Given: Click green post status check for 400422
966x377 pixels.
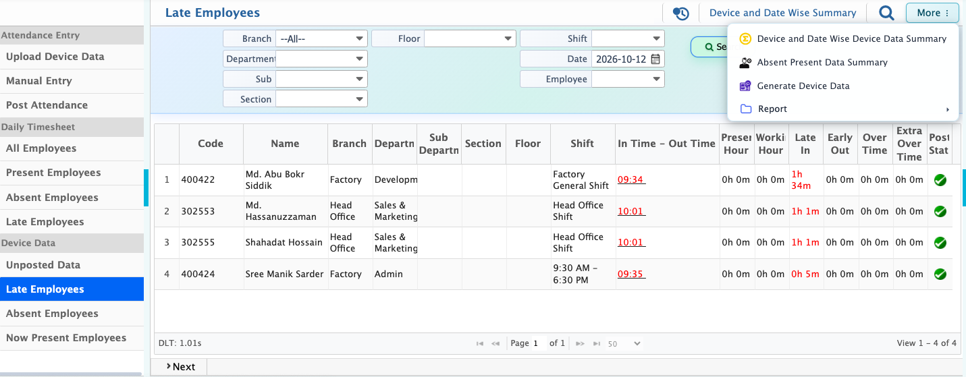Looking at the screenshot, I should pyautogui.click(x=940, y=180).
